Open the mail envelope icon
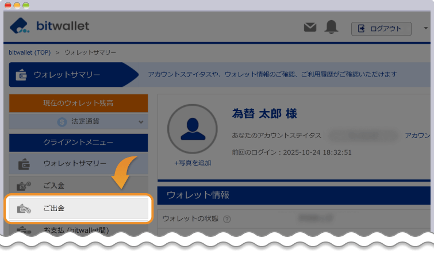Screen dimensions: 434x253 [x=310, y=27]
